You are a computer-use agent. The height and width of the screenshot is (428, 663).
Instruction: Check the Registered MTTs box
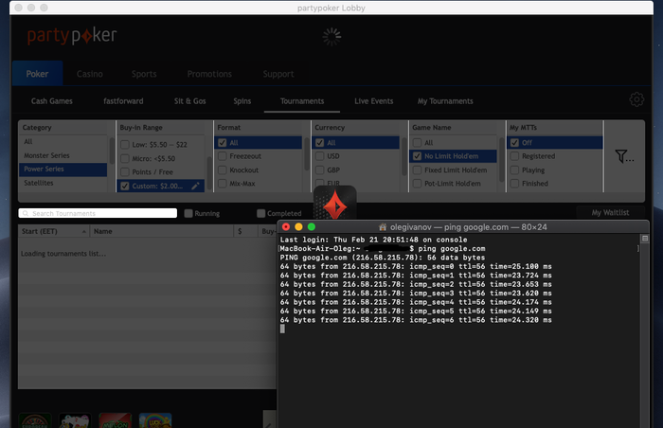514,156
